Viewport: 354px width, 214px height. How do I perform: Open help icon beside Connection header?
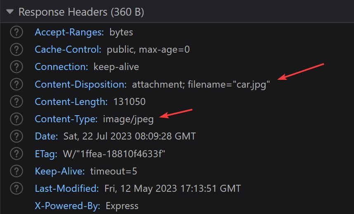pyautogui.click(x=17, y=67)
